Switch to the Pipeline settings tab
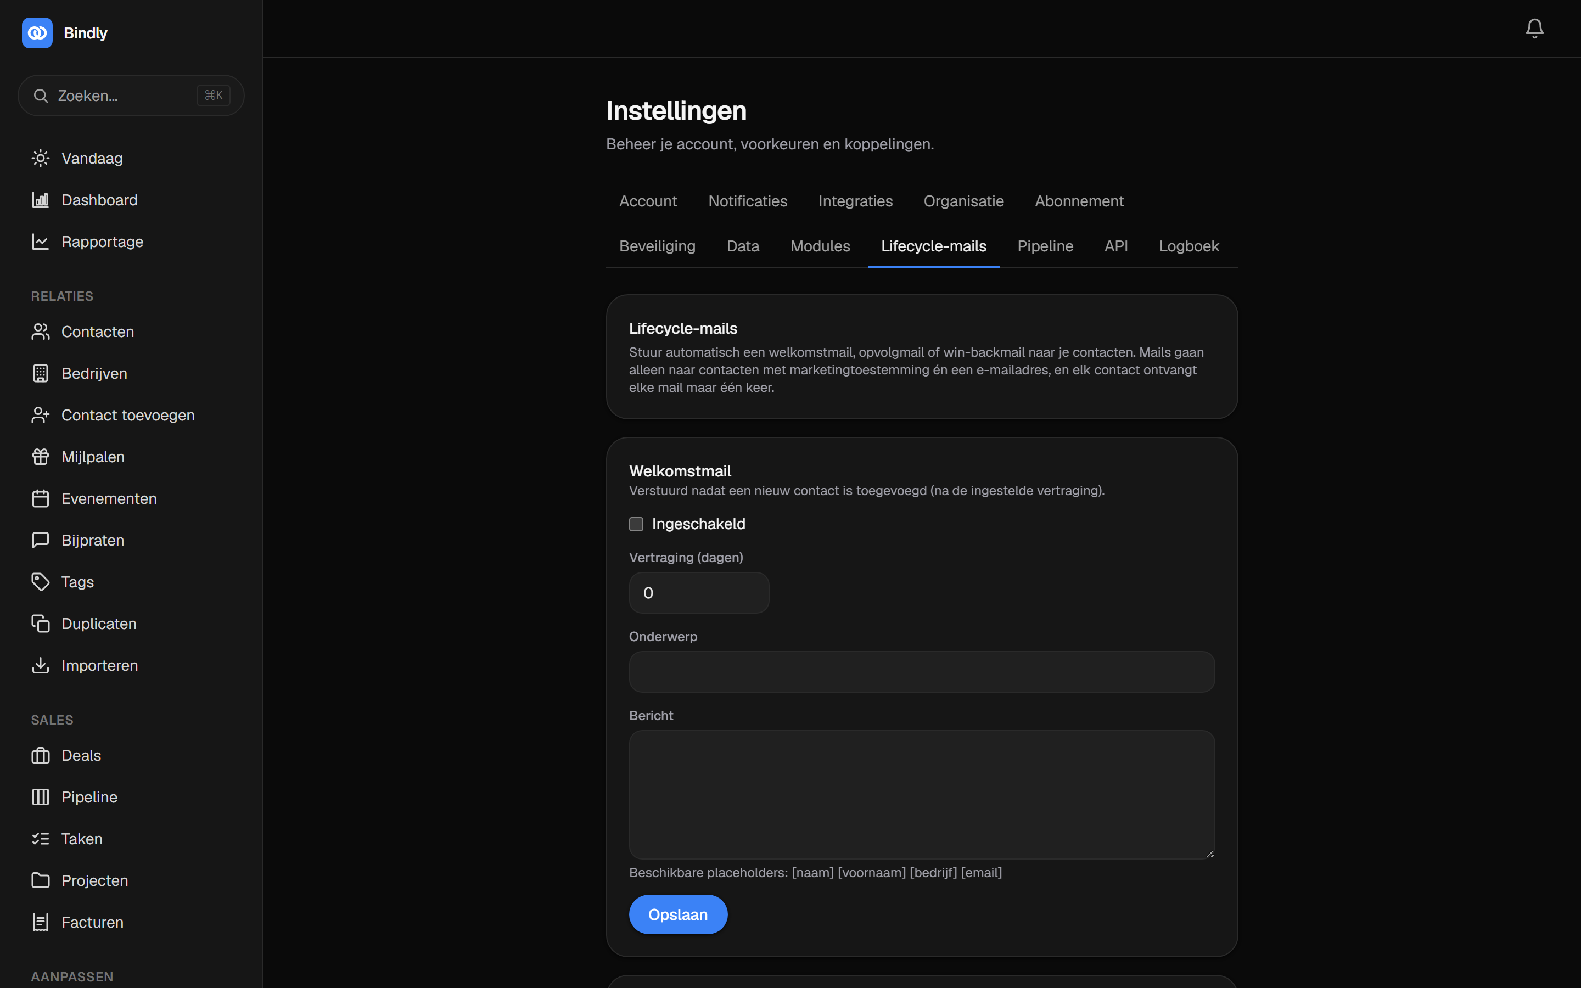1581x988 pixels. pos(1045,246)
